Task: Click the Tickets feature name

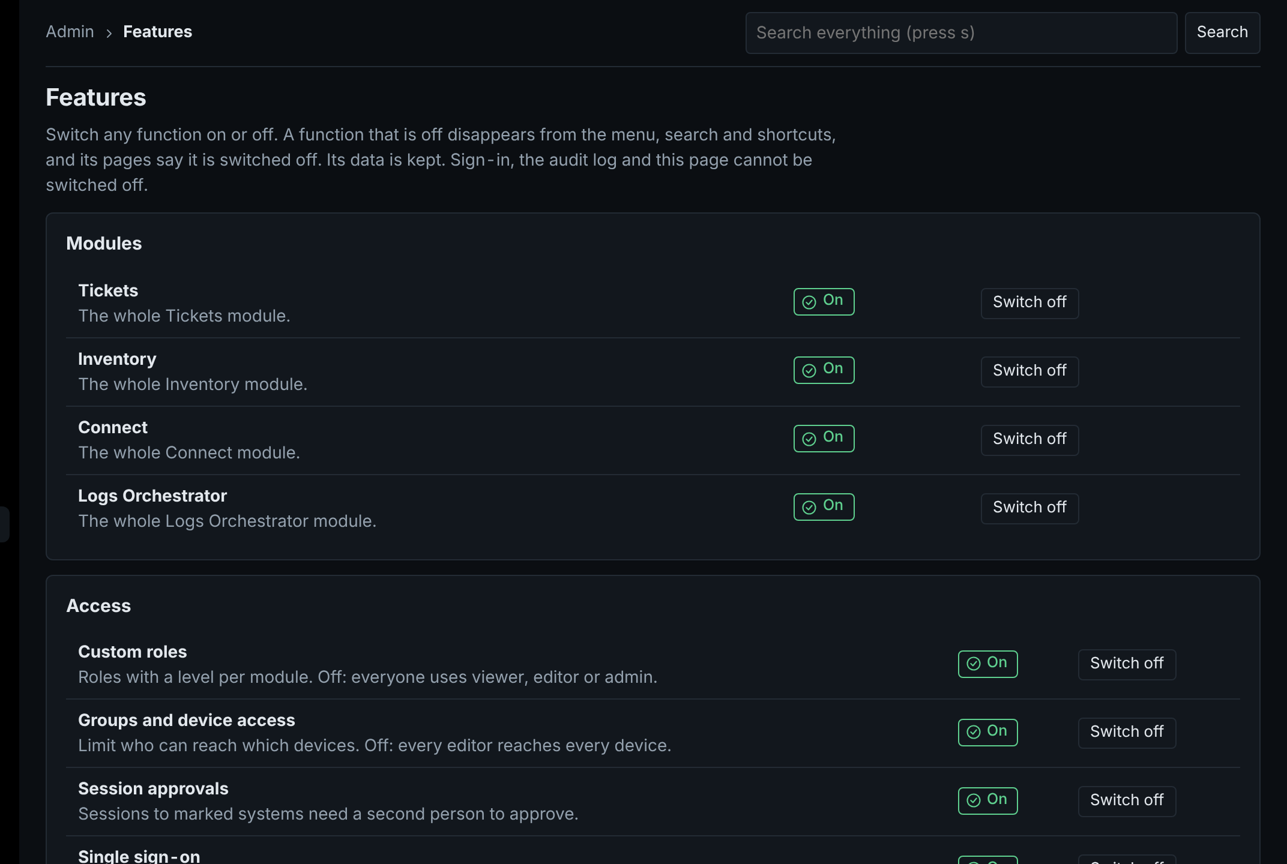Action: [x=108, y=290]
